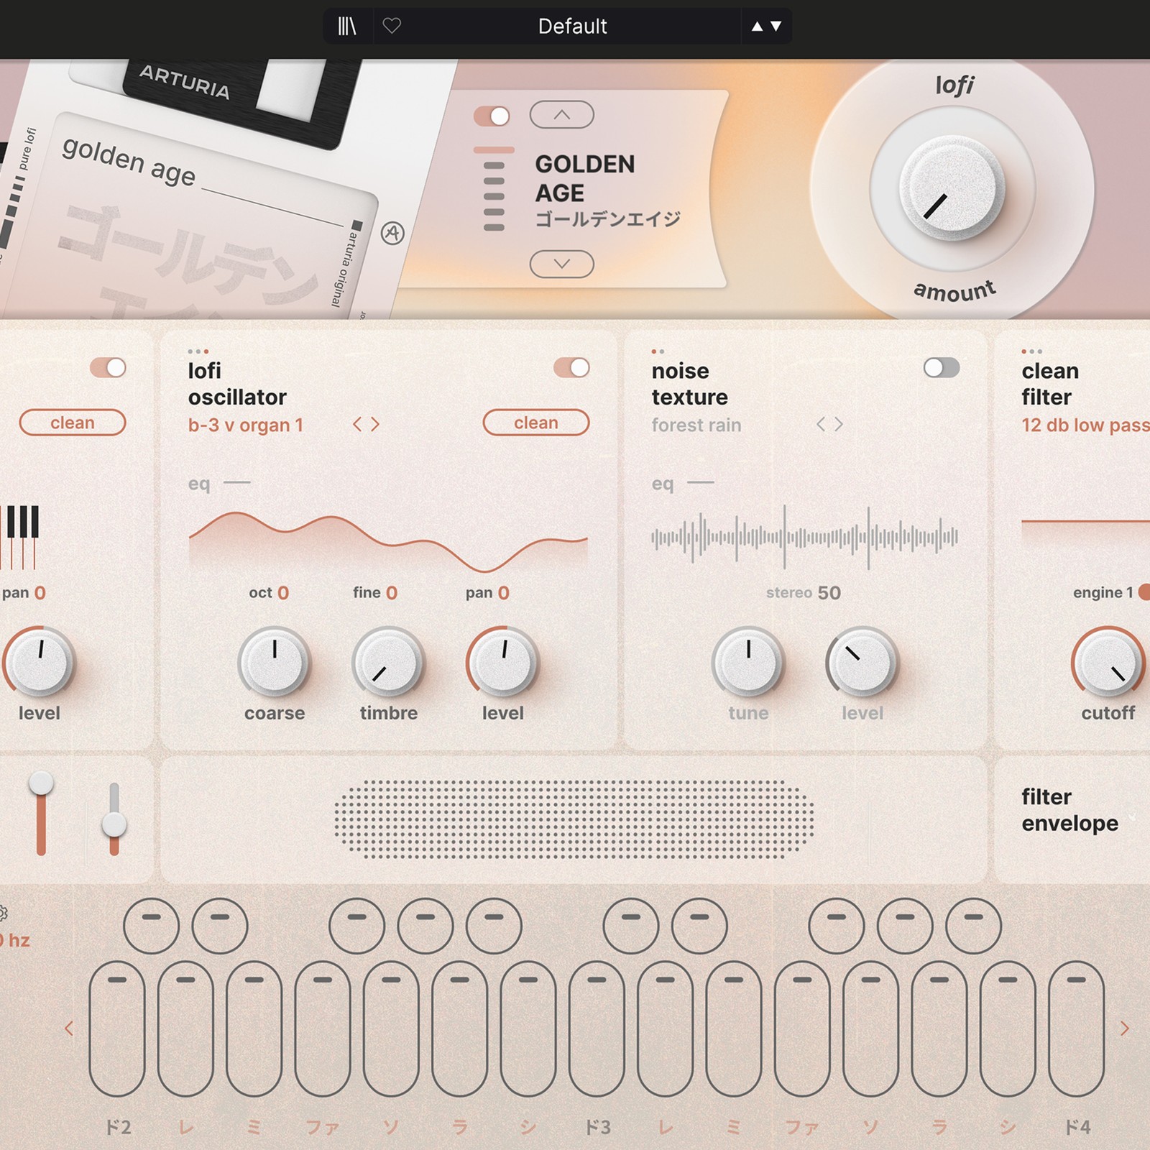Play the ド4 key
The image size is (1150, 1150).
(1076, 1029)
